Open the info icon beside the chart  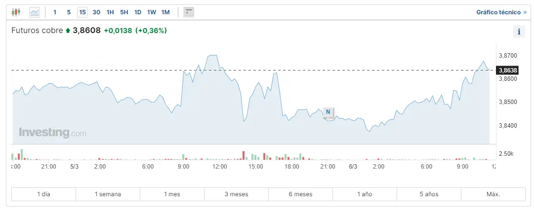pos(519,32)
